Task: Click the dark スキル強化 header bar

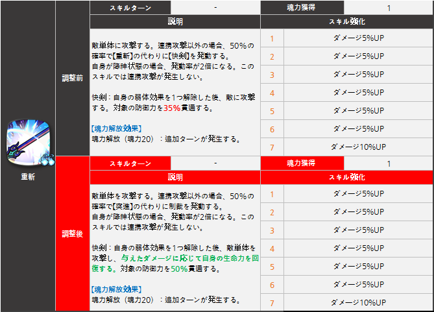Action: tap(347, 21)
